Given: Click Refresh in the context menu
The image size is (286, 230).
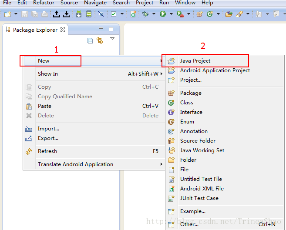Looking at the screenshot, I should [94, 151].
